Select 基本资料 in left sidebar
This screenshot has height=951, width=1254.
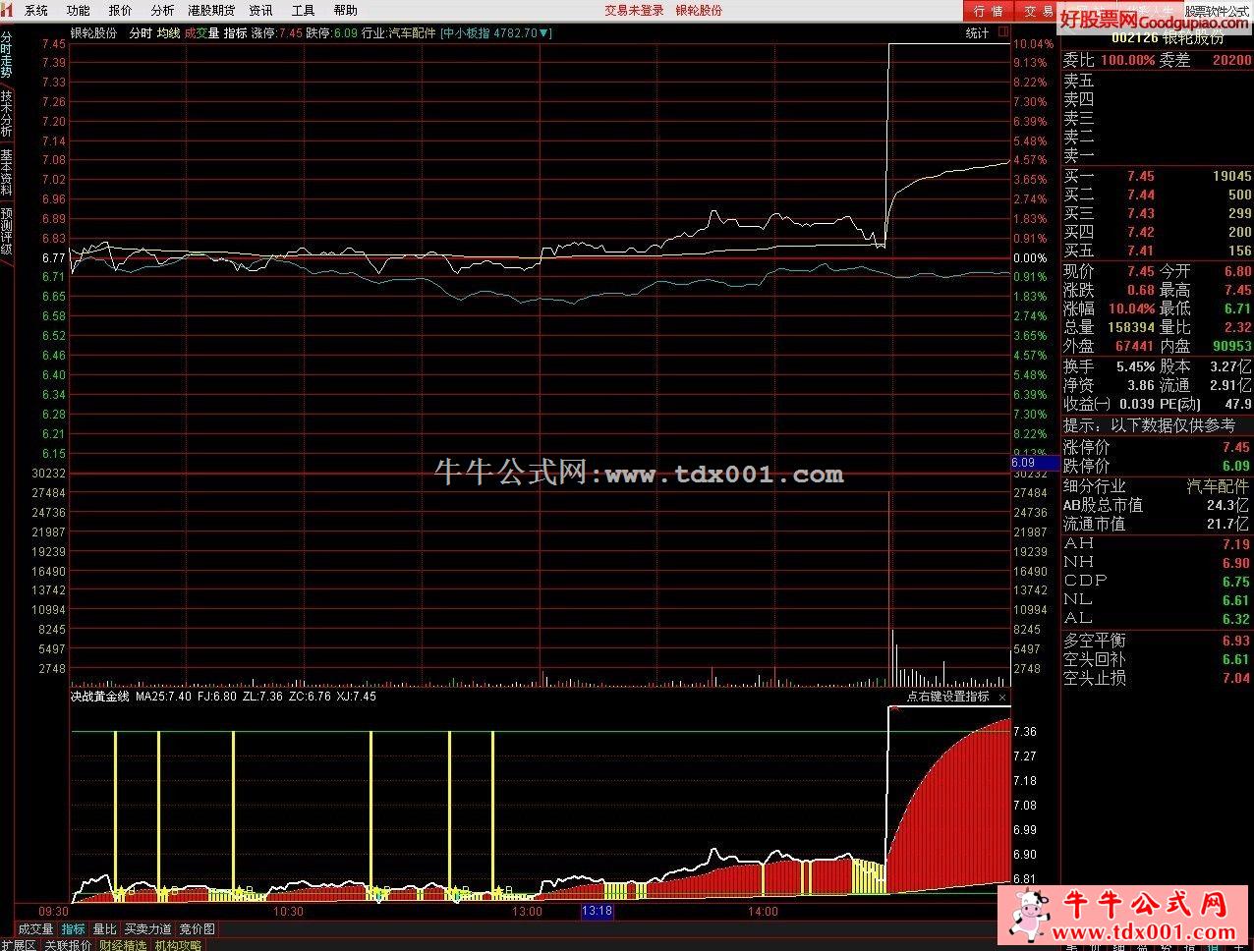[7, 173]
